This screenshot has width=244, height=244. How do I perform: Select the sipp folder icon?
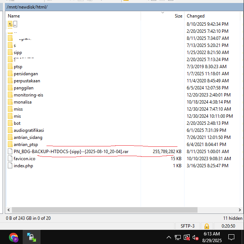(x=10, y=52)
